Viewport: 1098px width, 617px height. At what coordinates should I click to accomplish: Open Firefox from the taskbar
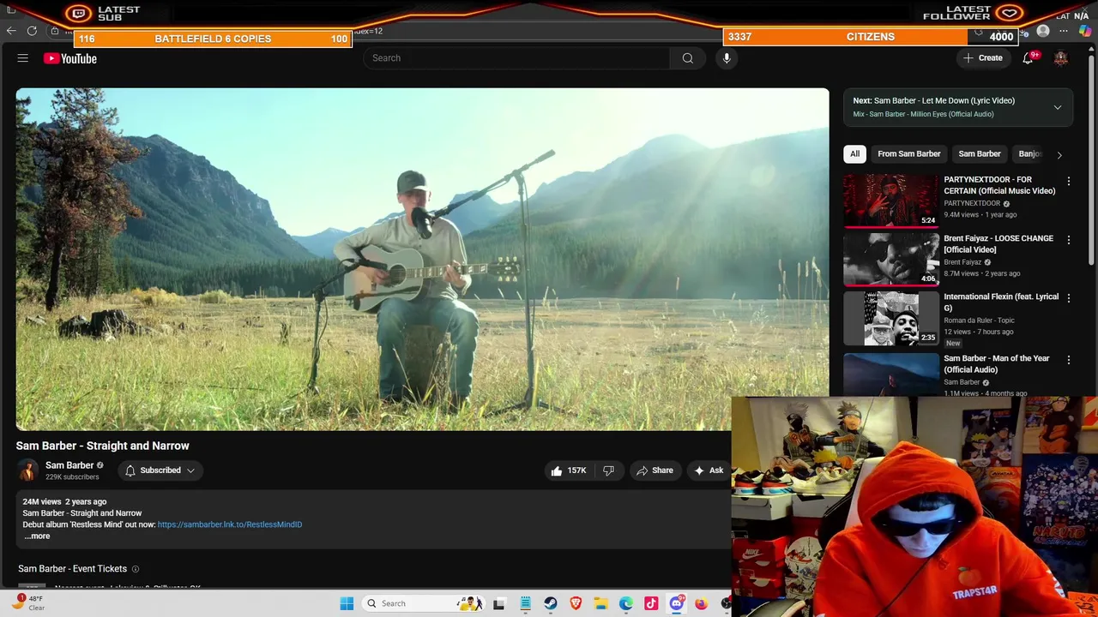[701, 603]
